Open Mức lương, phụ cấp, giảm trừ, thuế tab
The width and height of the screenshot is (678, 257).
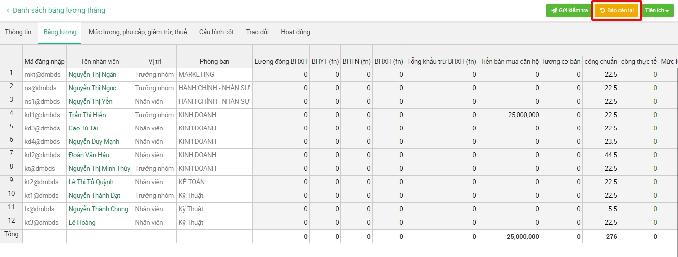137,32
